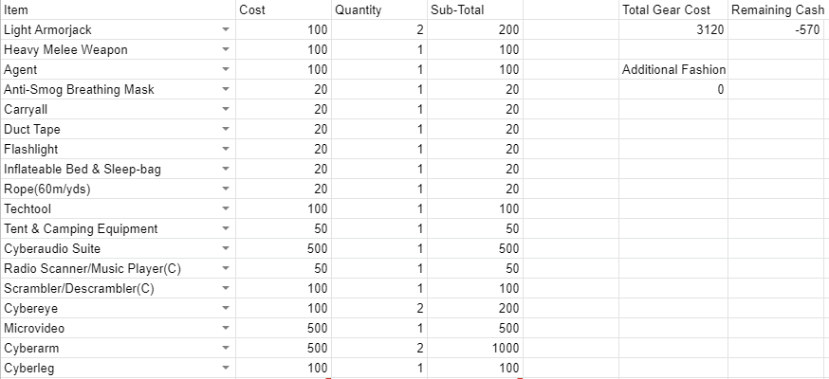
Task: Select the Sub-Total column header cell
Action: [x=474, y=10]
